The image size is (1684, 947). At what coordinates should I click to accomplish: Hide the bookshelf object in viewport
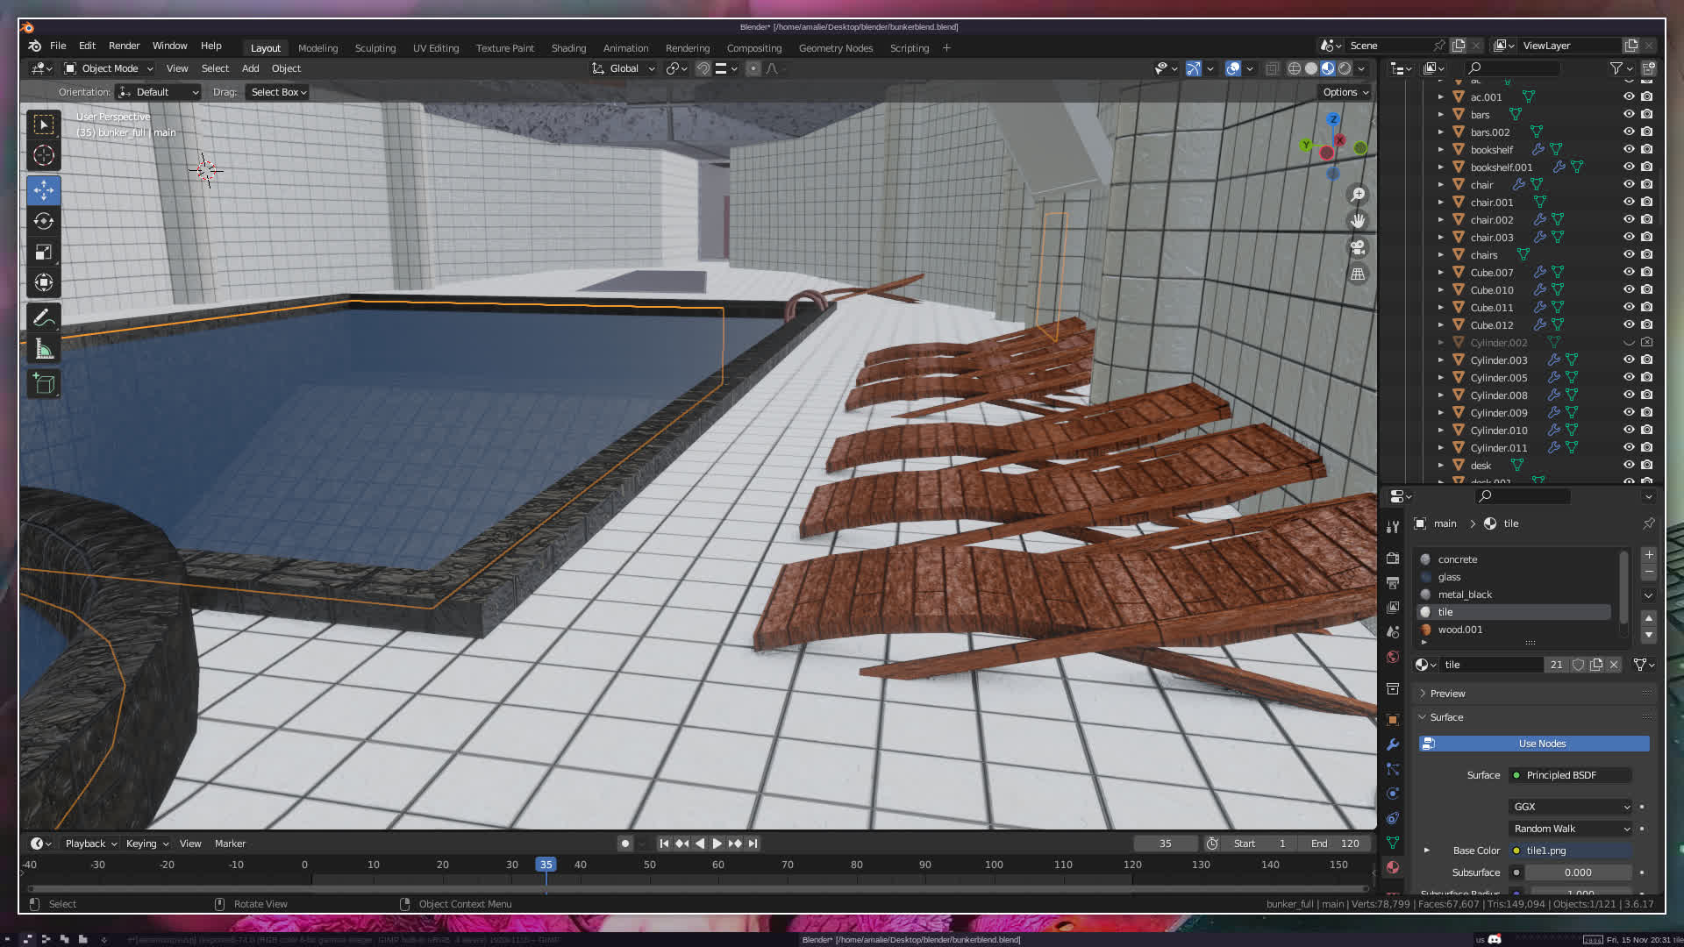(x=1629, y=149)
